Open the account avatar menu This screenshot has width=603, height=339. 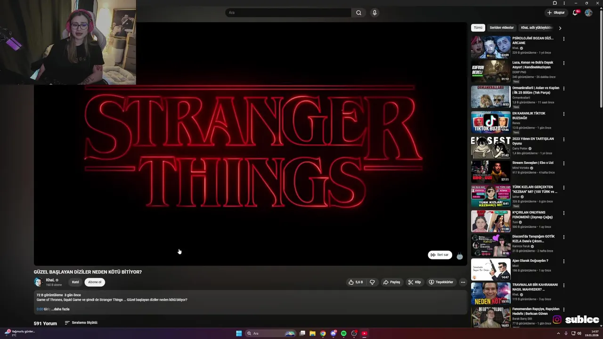click(x=588, y=13)
